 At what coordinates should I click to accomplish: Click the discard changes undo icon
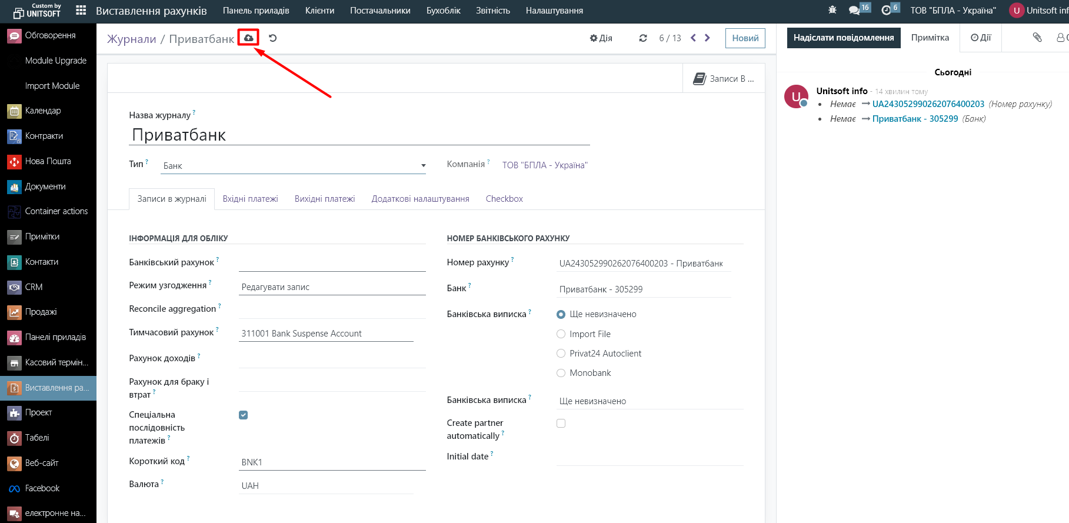(x=272, y=38)
